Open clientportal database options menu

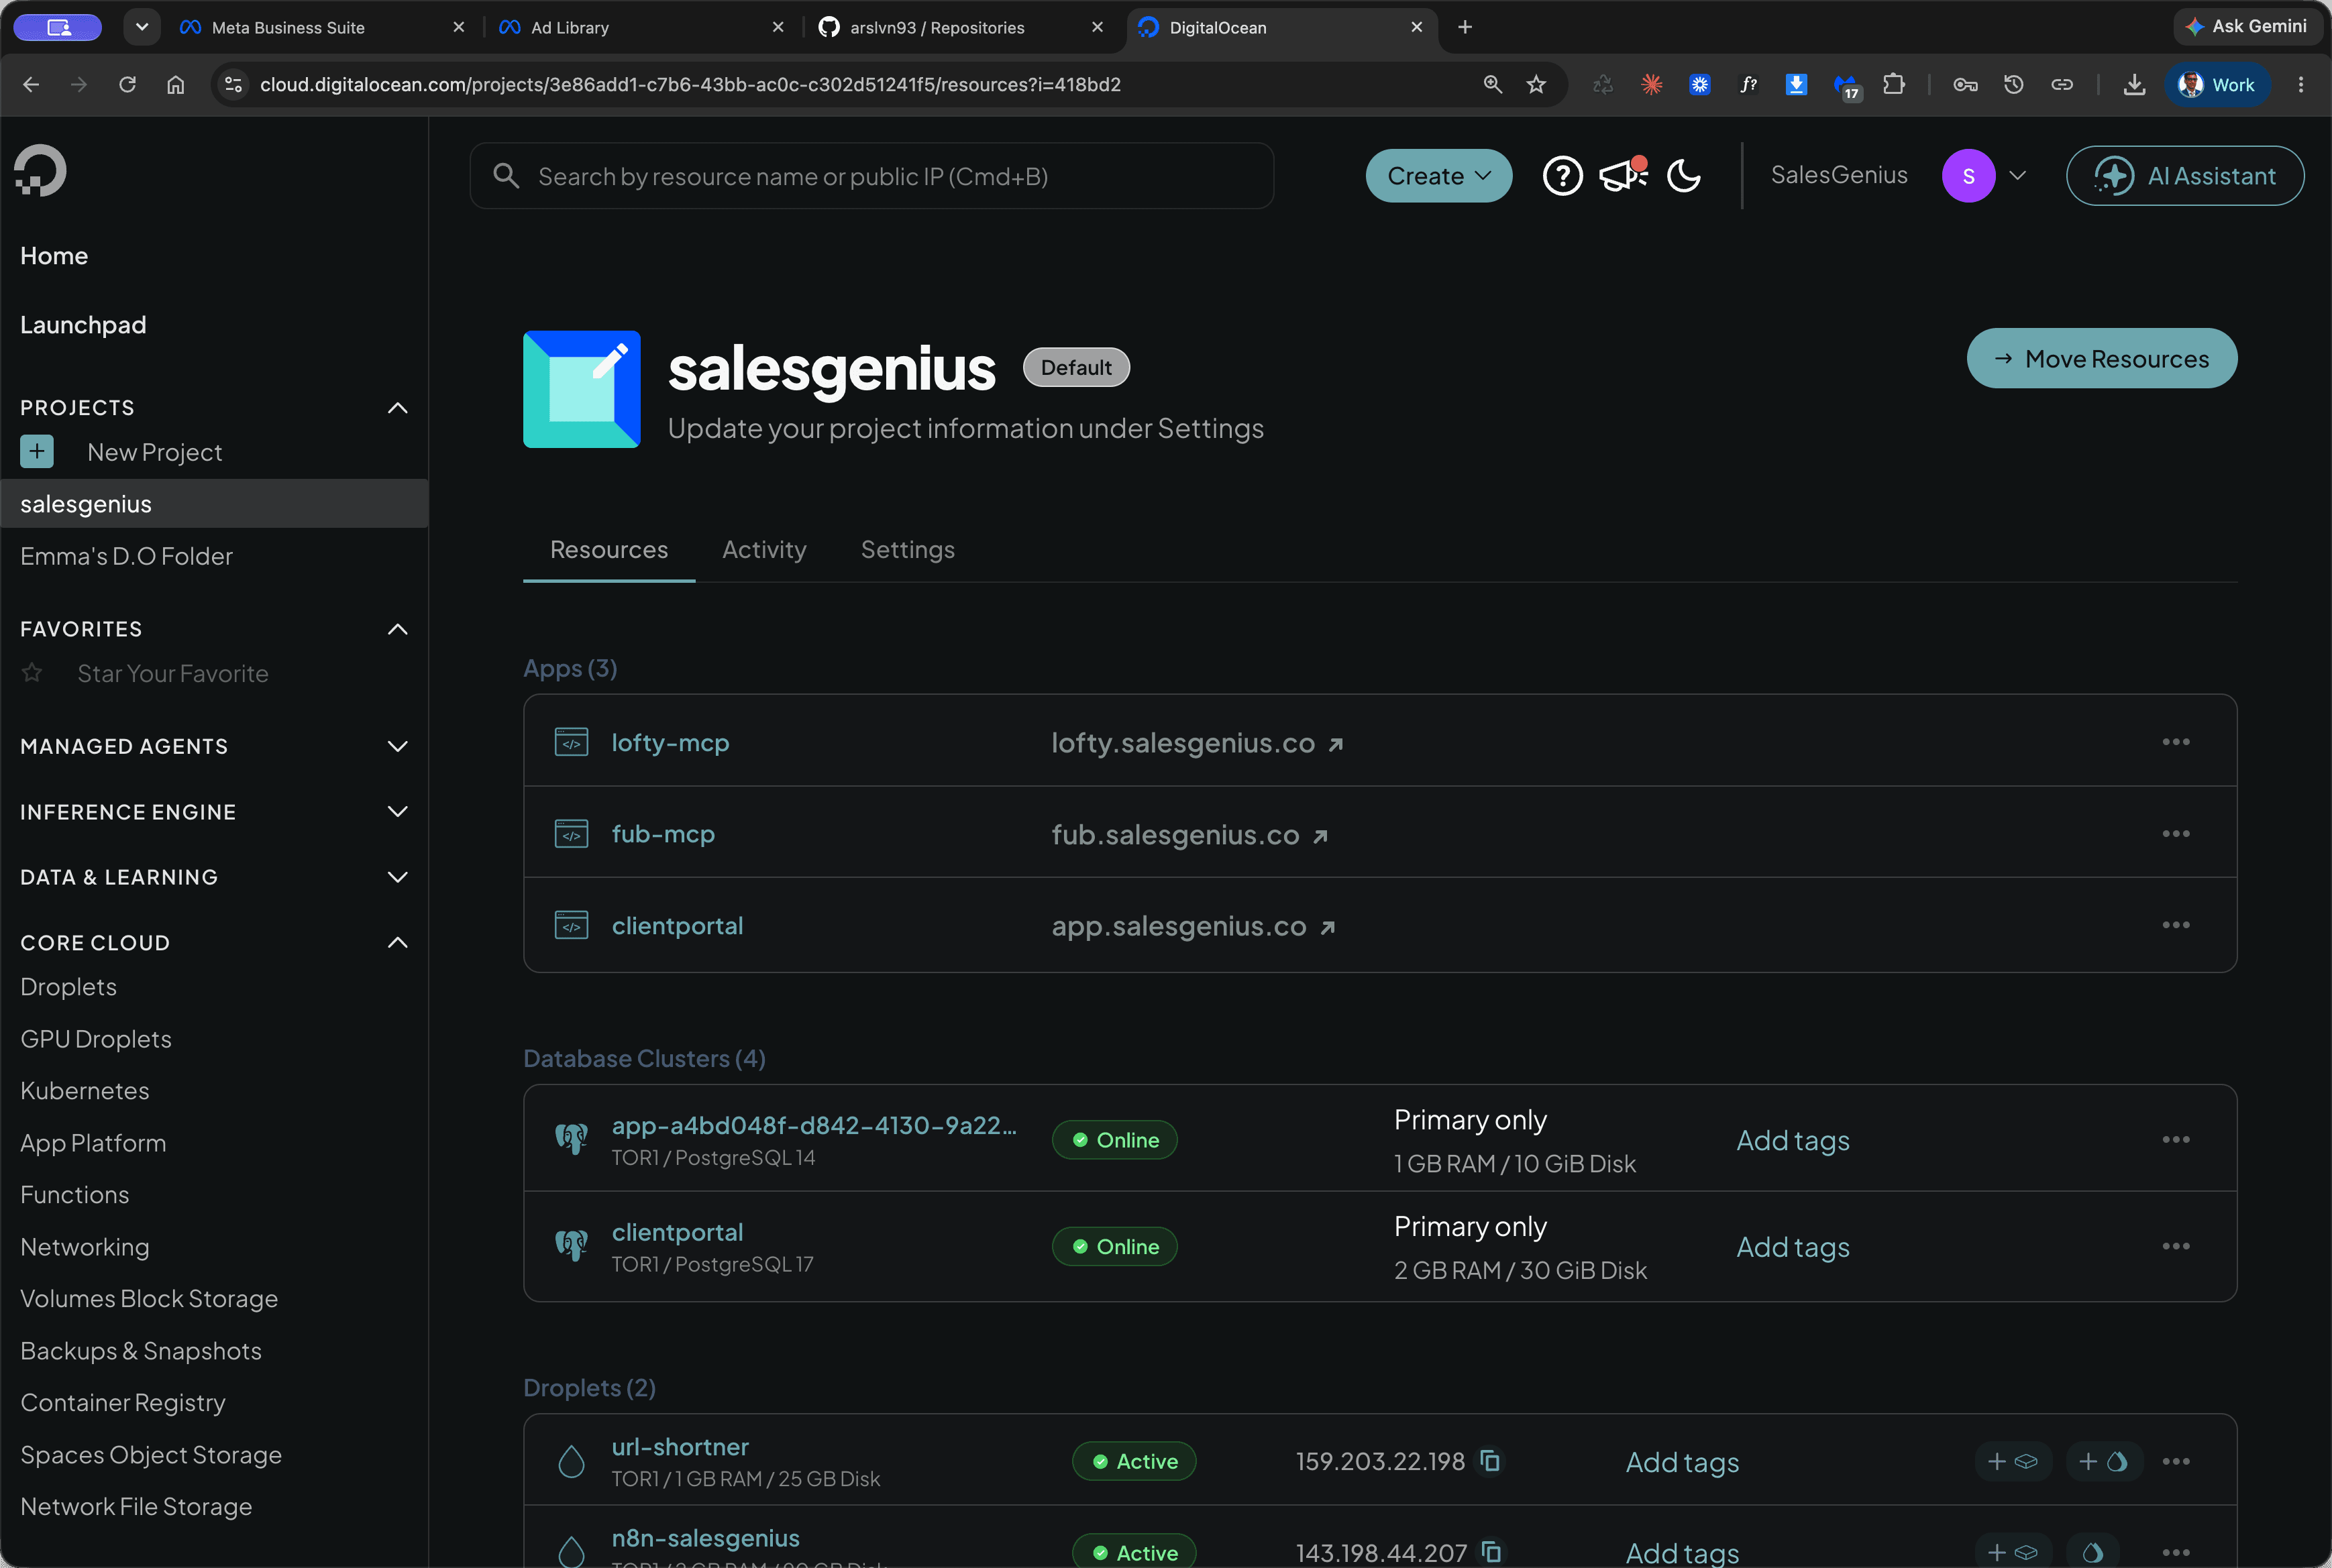[2175, 1246]
